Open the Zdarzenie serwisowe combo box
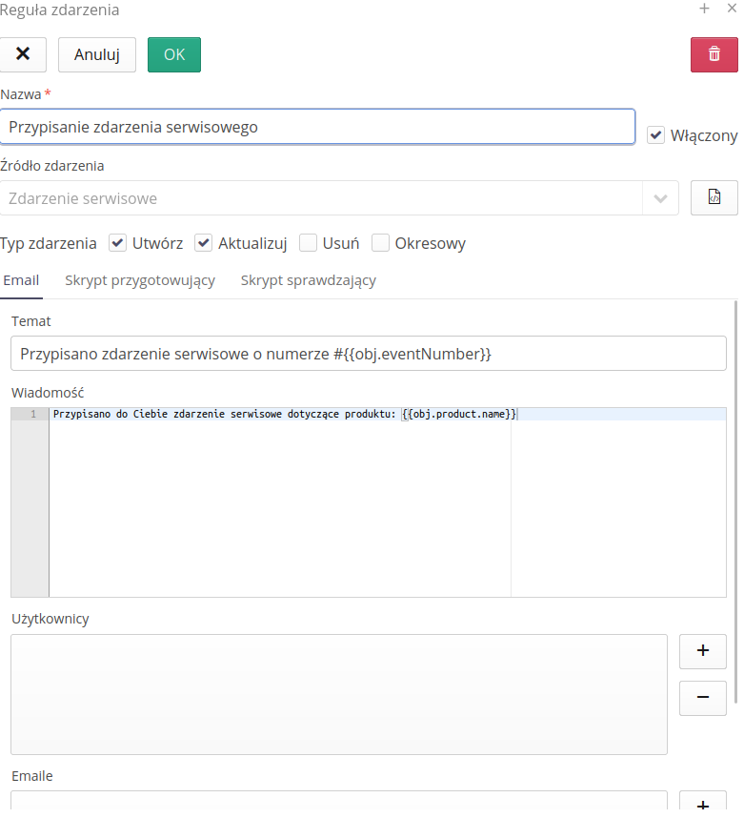Screen dimensions: 744x818 [x=324, y=198]
